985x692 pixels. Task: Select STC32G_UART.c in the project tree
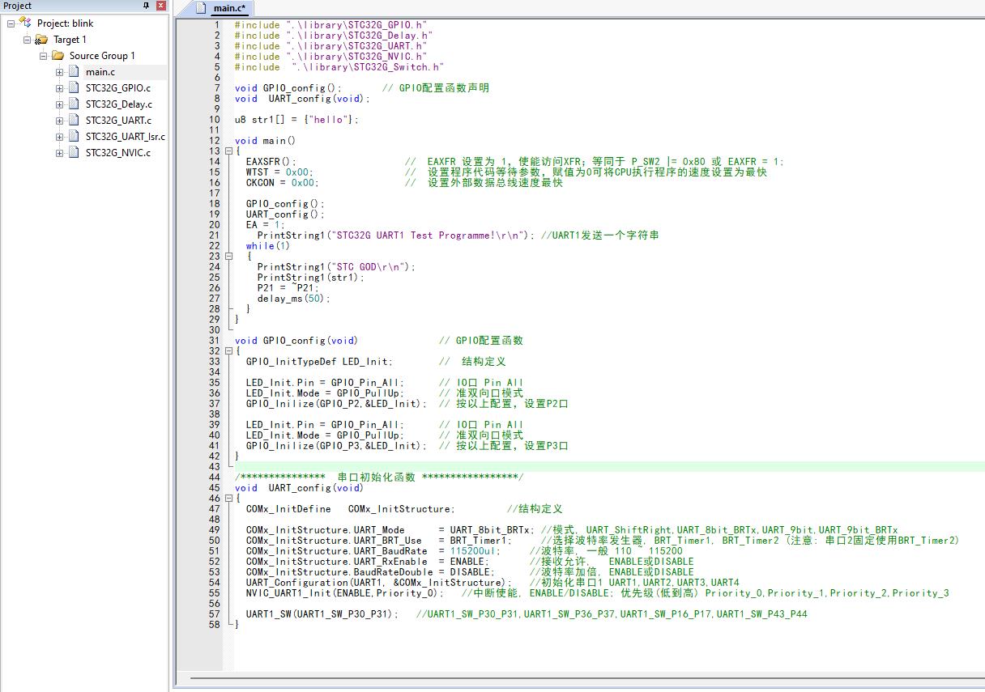[118, 121]
